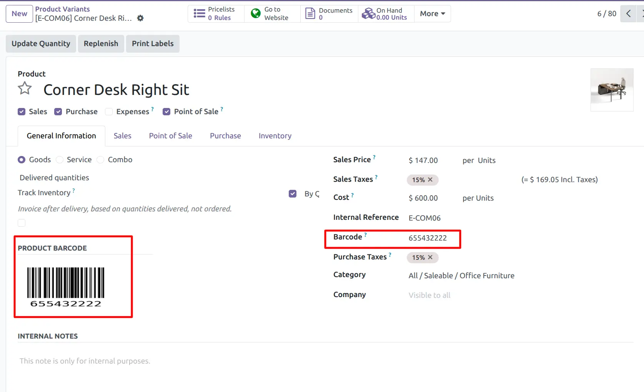This screenshot has width=644, height=392.
Task: Edit the Cost value $ 600.00
Action: 423,198
